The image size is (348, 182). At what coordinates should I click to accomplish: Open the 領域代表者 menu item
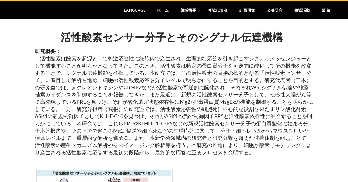click(218, 10)
